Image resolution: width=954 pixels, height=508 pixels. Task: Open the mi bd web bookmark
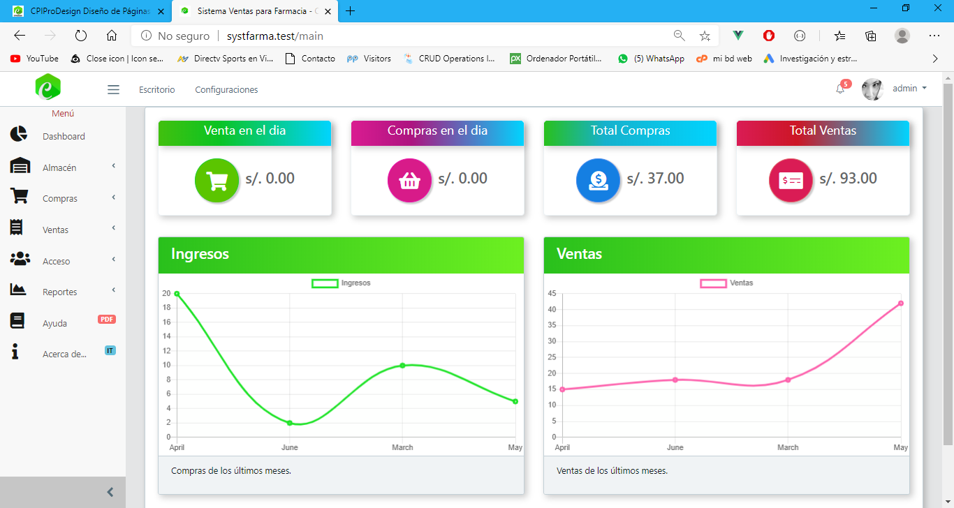coord(724,59)
